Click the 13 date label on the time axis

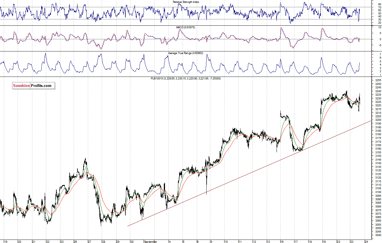pos(268,241)
